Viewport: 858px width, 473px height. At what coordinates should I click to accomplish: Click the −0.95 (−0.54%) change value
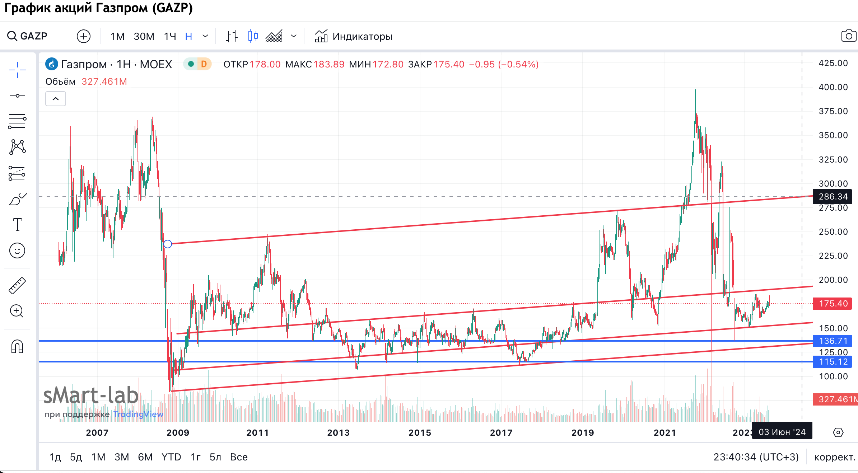[x=504, y=64]
